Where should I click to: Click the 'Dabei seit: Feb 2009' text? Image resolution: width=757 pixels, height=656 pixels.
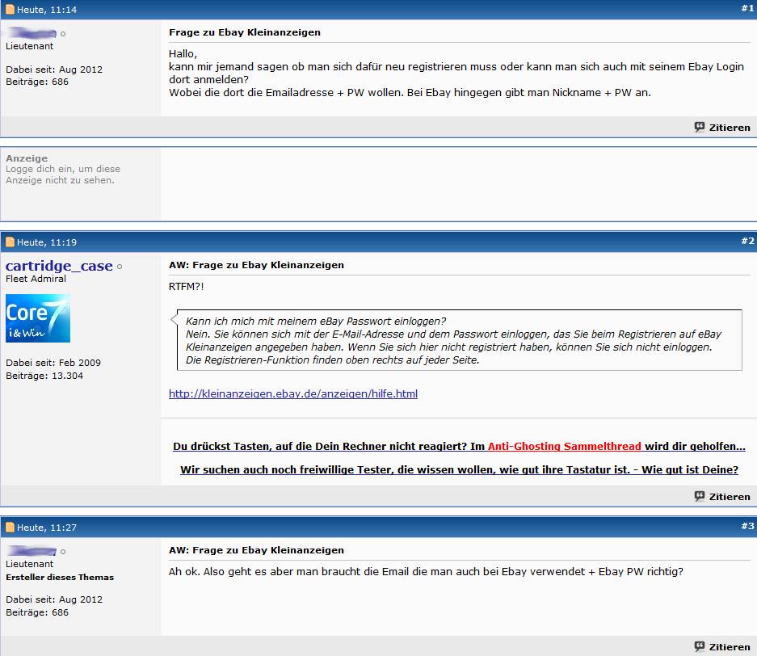pyautogui.click(x=53, y=363)
